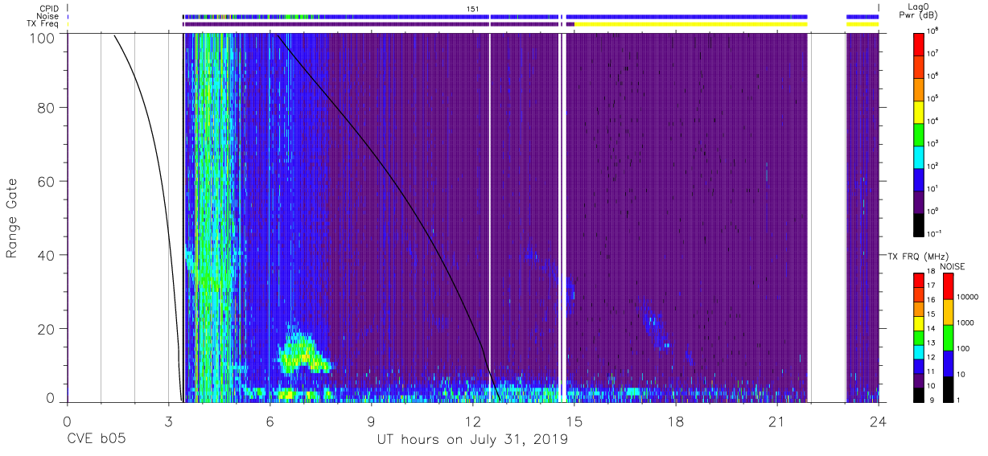Click the x-axis tick label '18'
This screenshot has height=456, width=988.
click(x=675, y=421)
